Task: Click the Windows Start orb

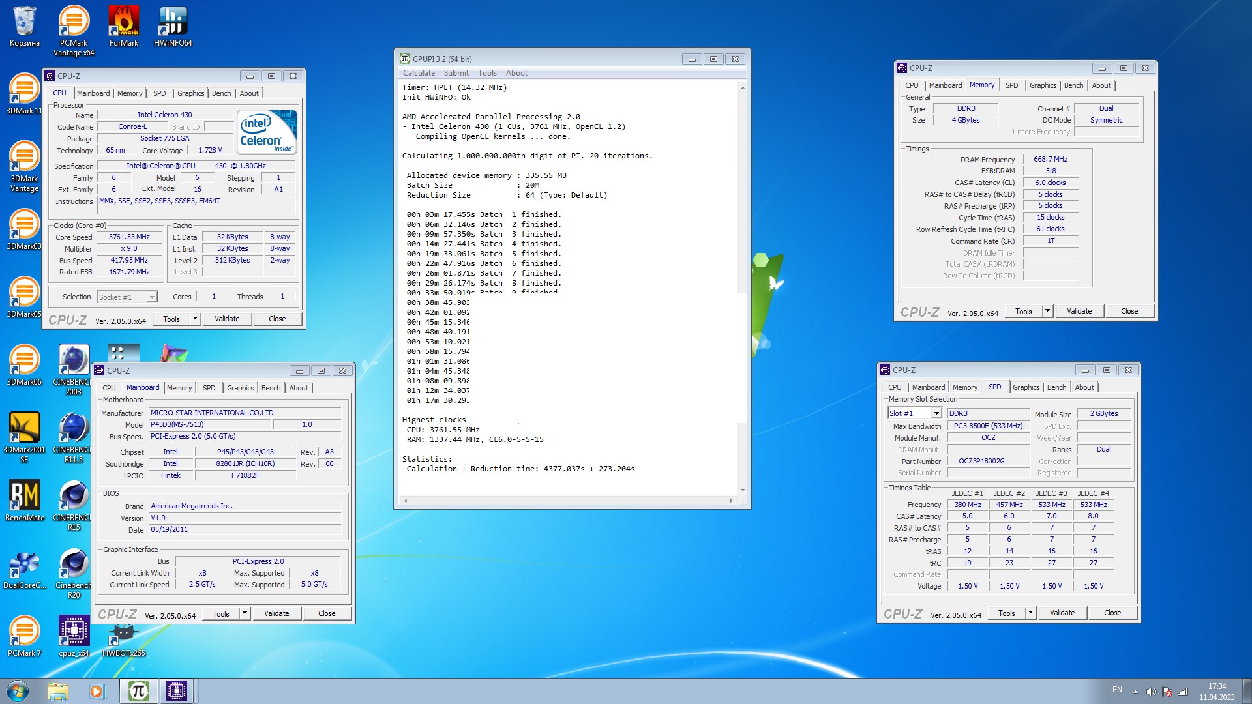Action: coord(18,691)
